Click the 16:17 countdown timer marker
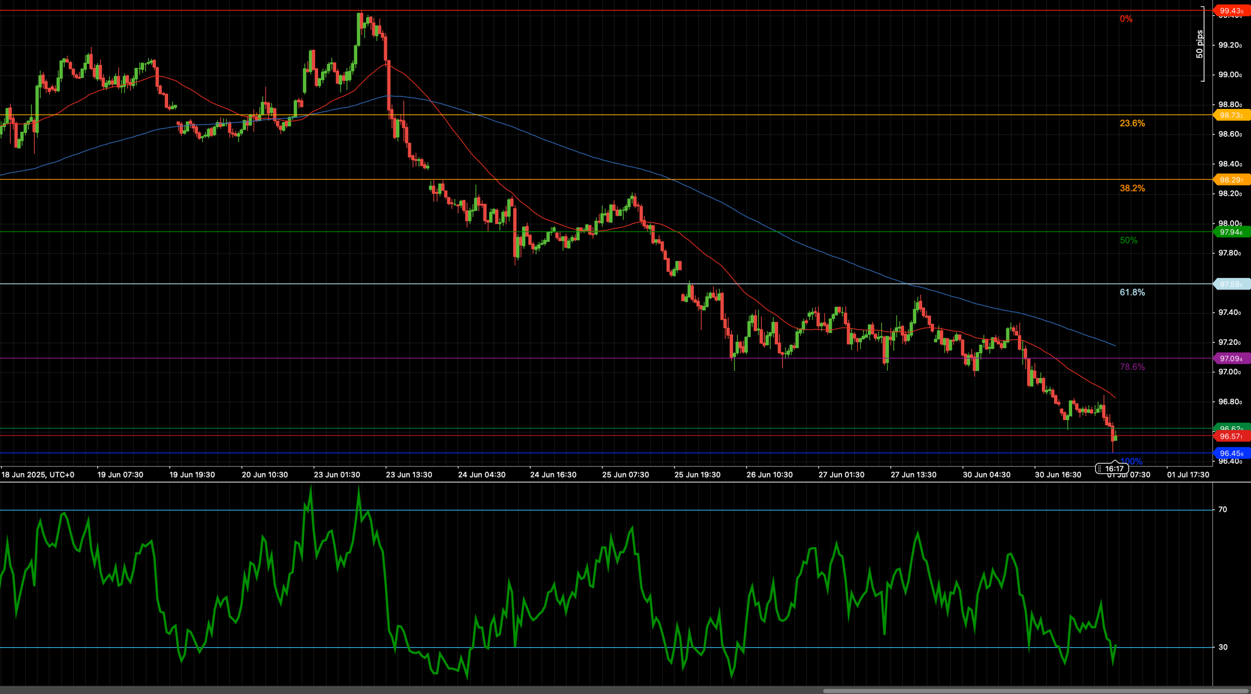The width and height of the screenshot is (1251, 694). point(1112,469)
